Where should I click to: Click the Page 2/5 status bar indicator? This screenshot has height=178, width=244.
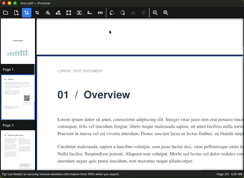[229, 174]
